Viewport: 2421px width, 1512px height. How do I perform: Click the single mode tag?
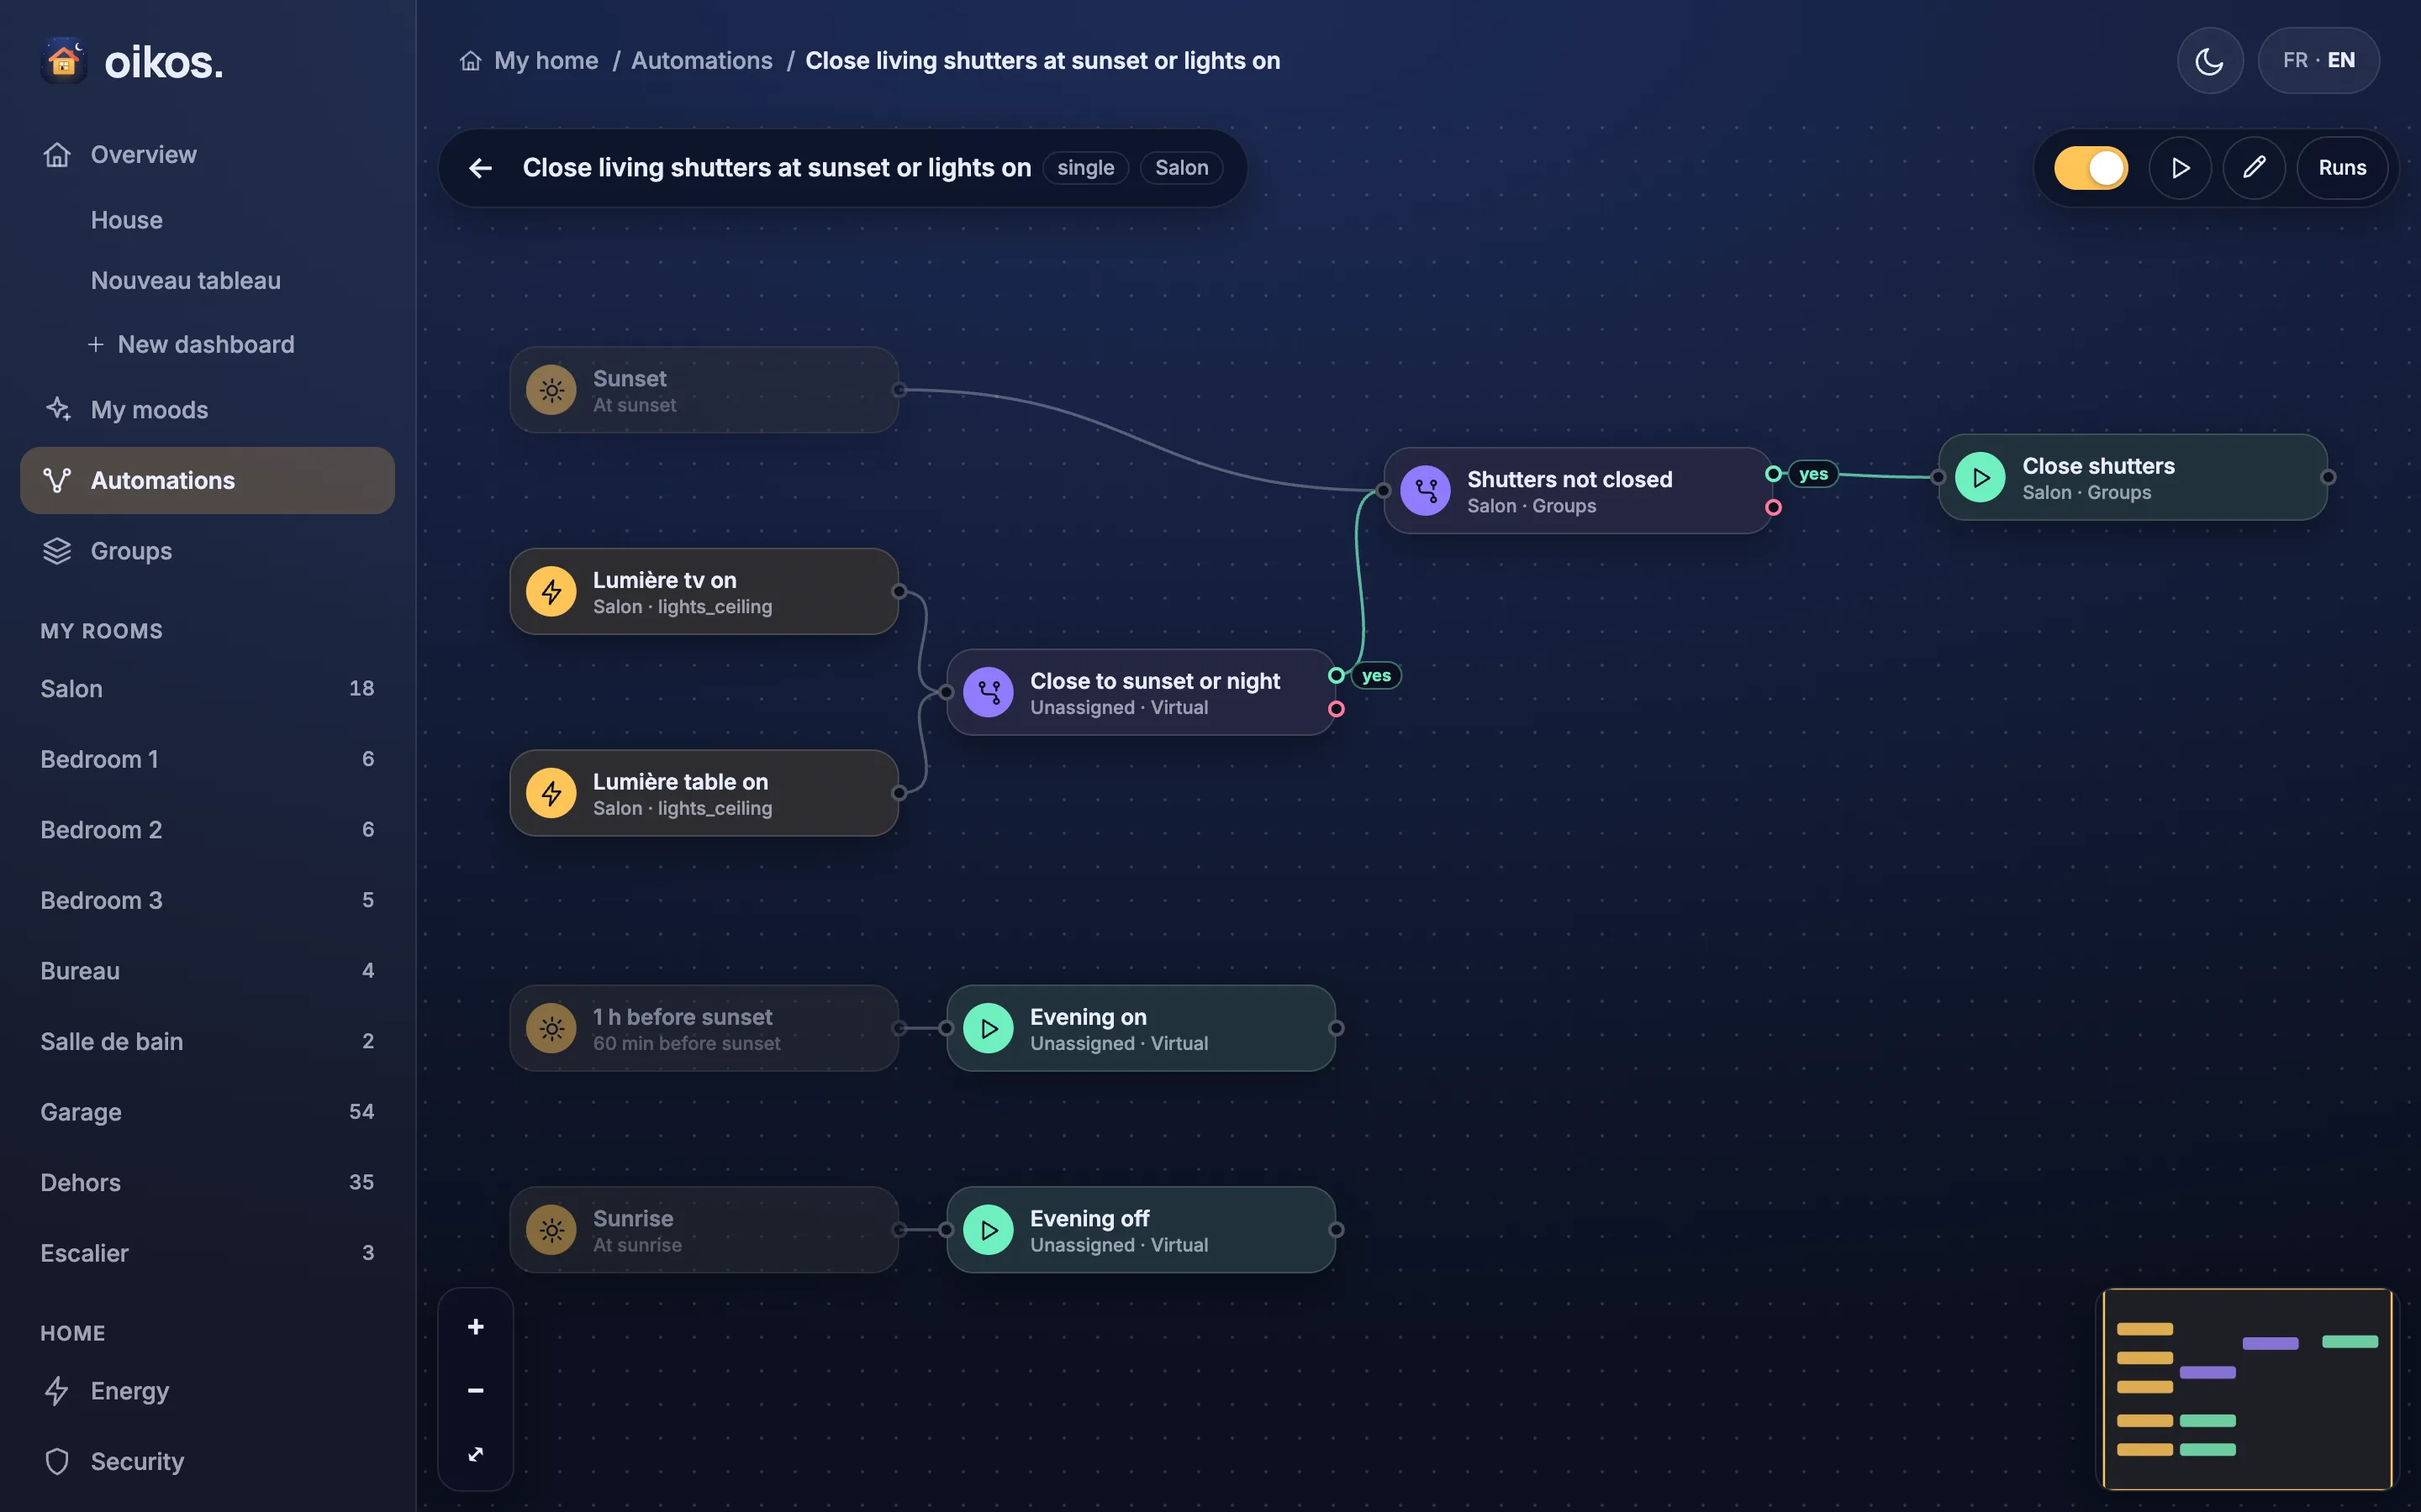pyautogui.click(x=1085, y=168)
